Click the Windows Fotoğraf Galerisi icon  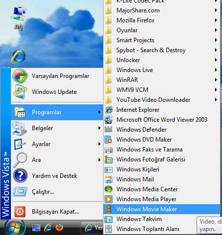coord(109,159)
